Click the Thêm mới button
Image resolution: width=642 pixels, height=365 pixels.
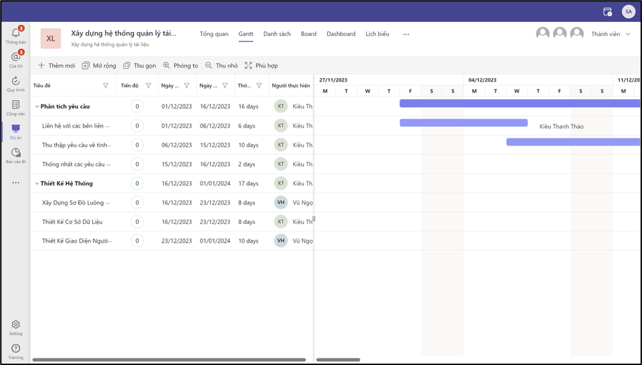click(x=56, y=66)
